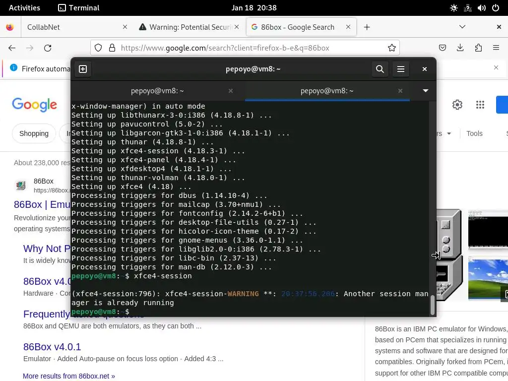Open More results from 86box.net link
The width and height of the screenshot is (508, 381).
click(x=68, y=376)
